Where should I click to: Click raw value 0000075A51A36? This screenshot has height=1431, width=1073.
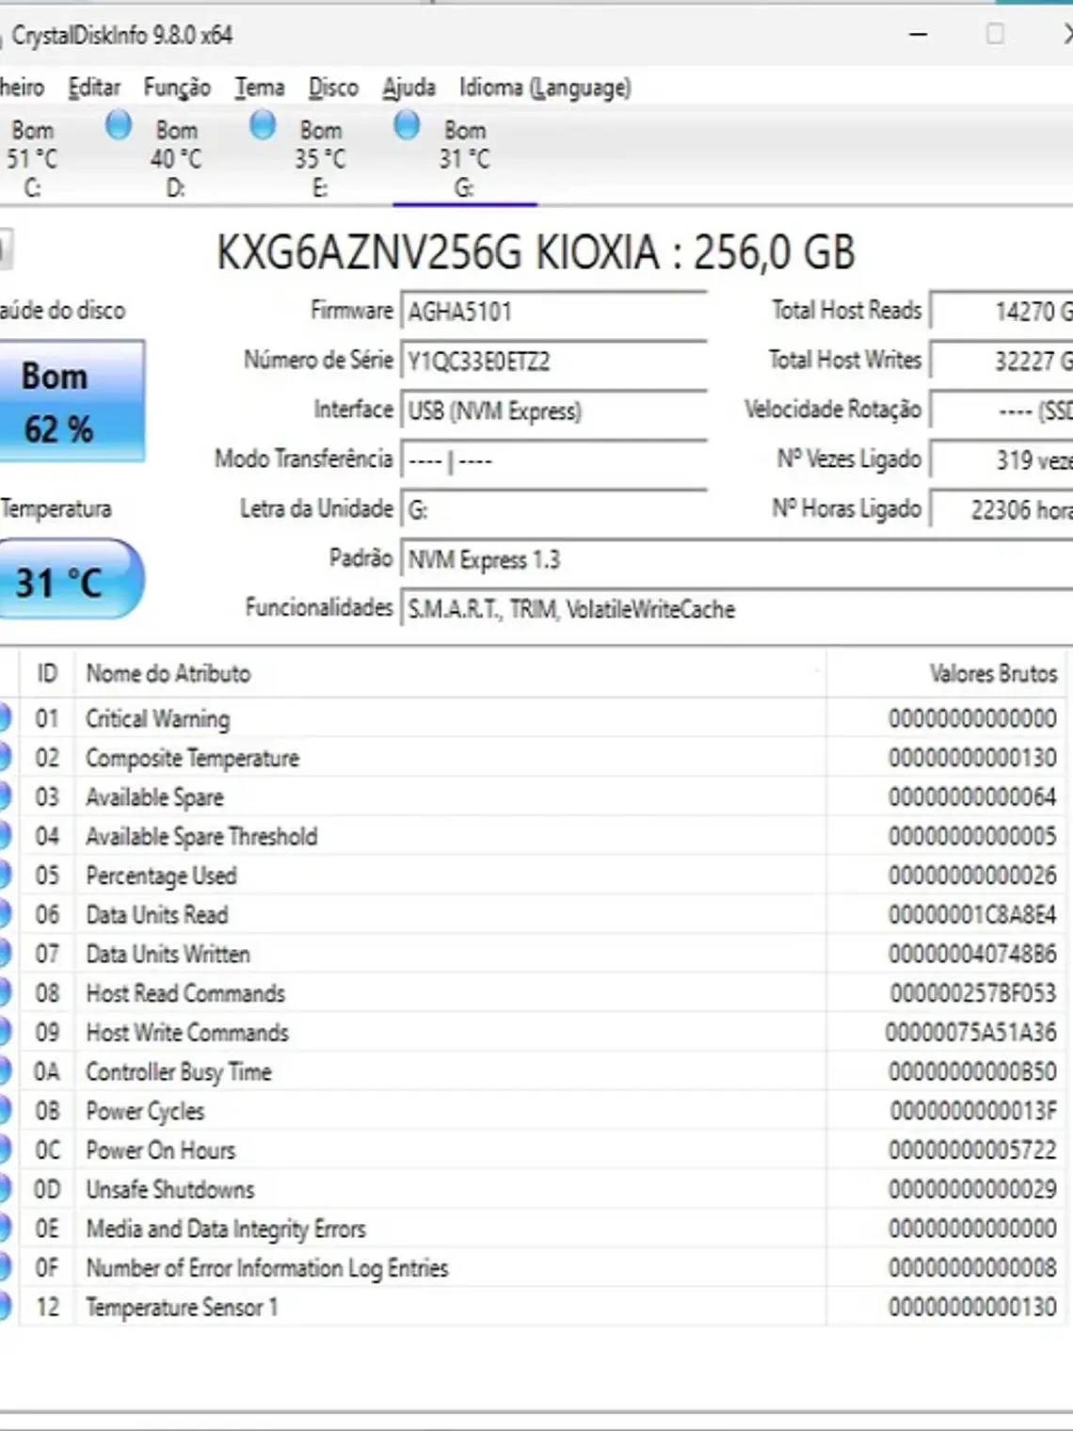click(x=971, y=1033)
